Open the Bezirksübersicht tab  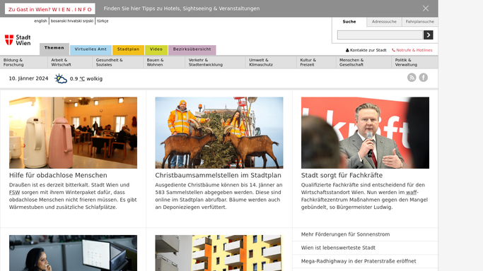[192, 49]
